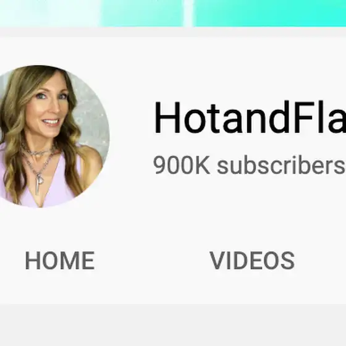Click the pale left section of banner
Image resolution: width=346 pixels, height=346 pixels.
(49, 13)
